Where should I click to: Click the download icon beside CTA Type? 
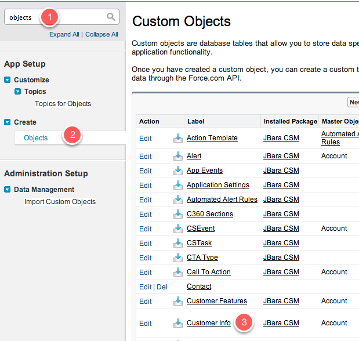[x=178, y=257]
